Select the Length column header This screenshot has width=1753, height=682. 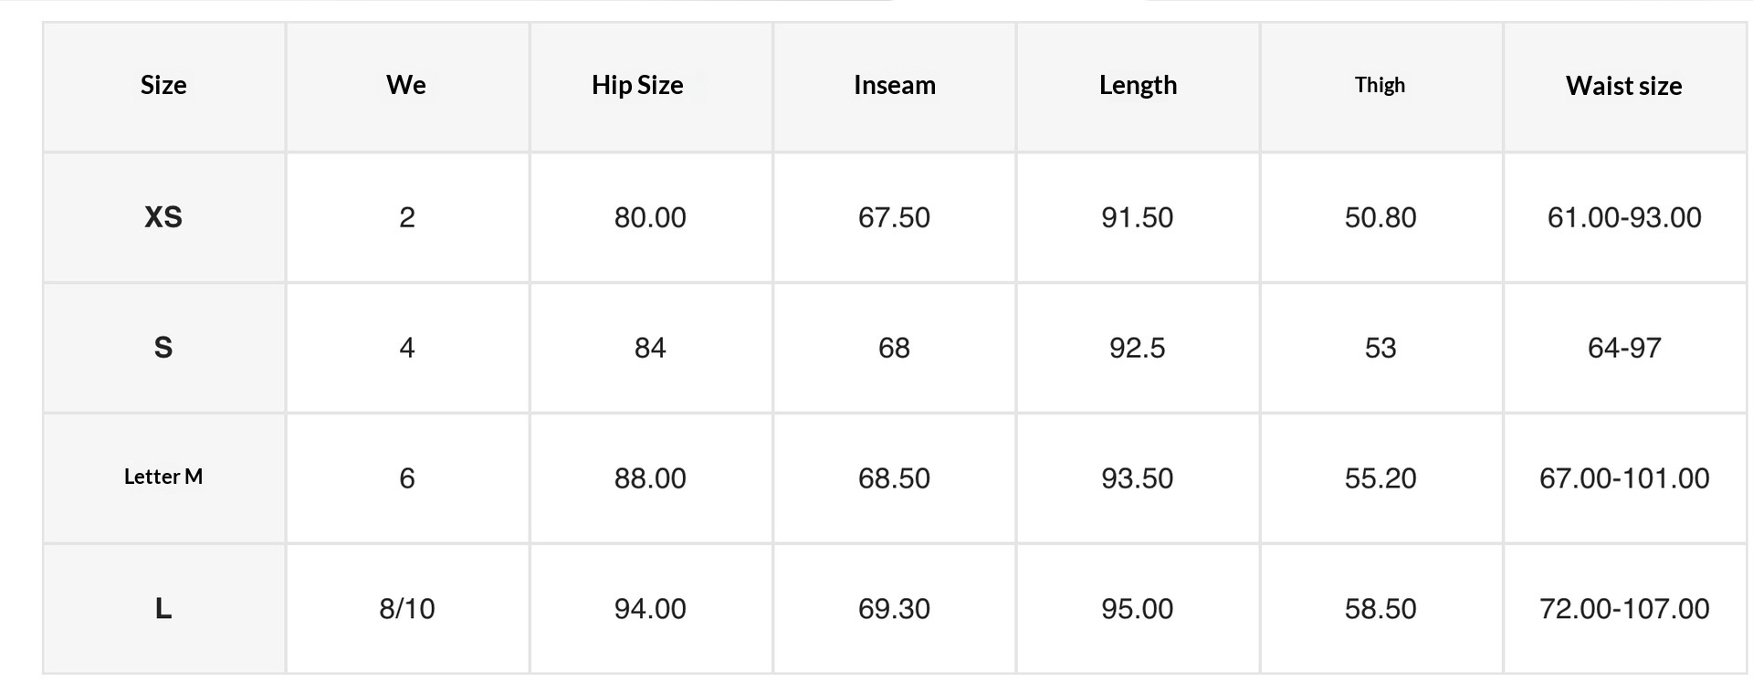[x=1138, y=86]
